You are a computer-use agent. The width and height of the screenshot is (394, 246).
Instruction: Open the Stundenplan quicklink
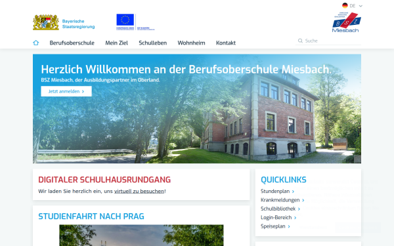pos(277,192)
